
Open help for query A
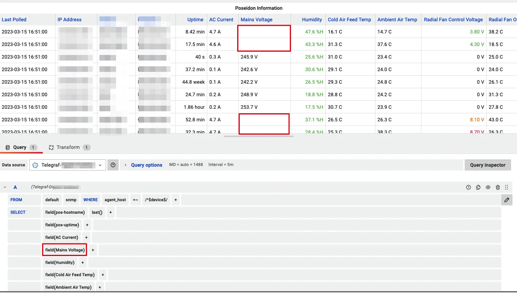pos(469,187)
